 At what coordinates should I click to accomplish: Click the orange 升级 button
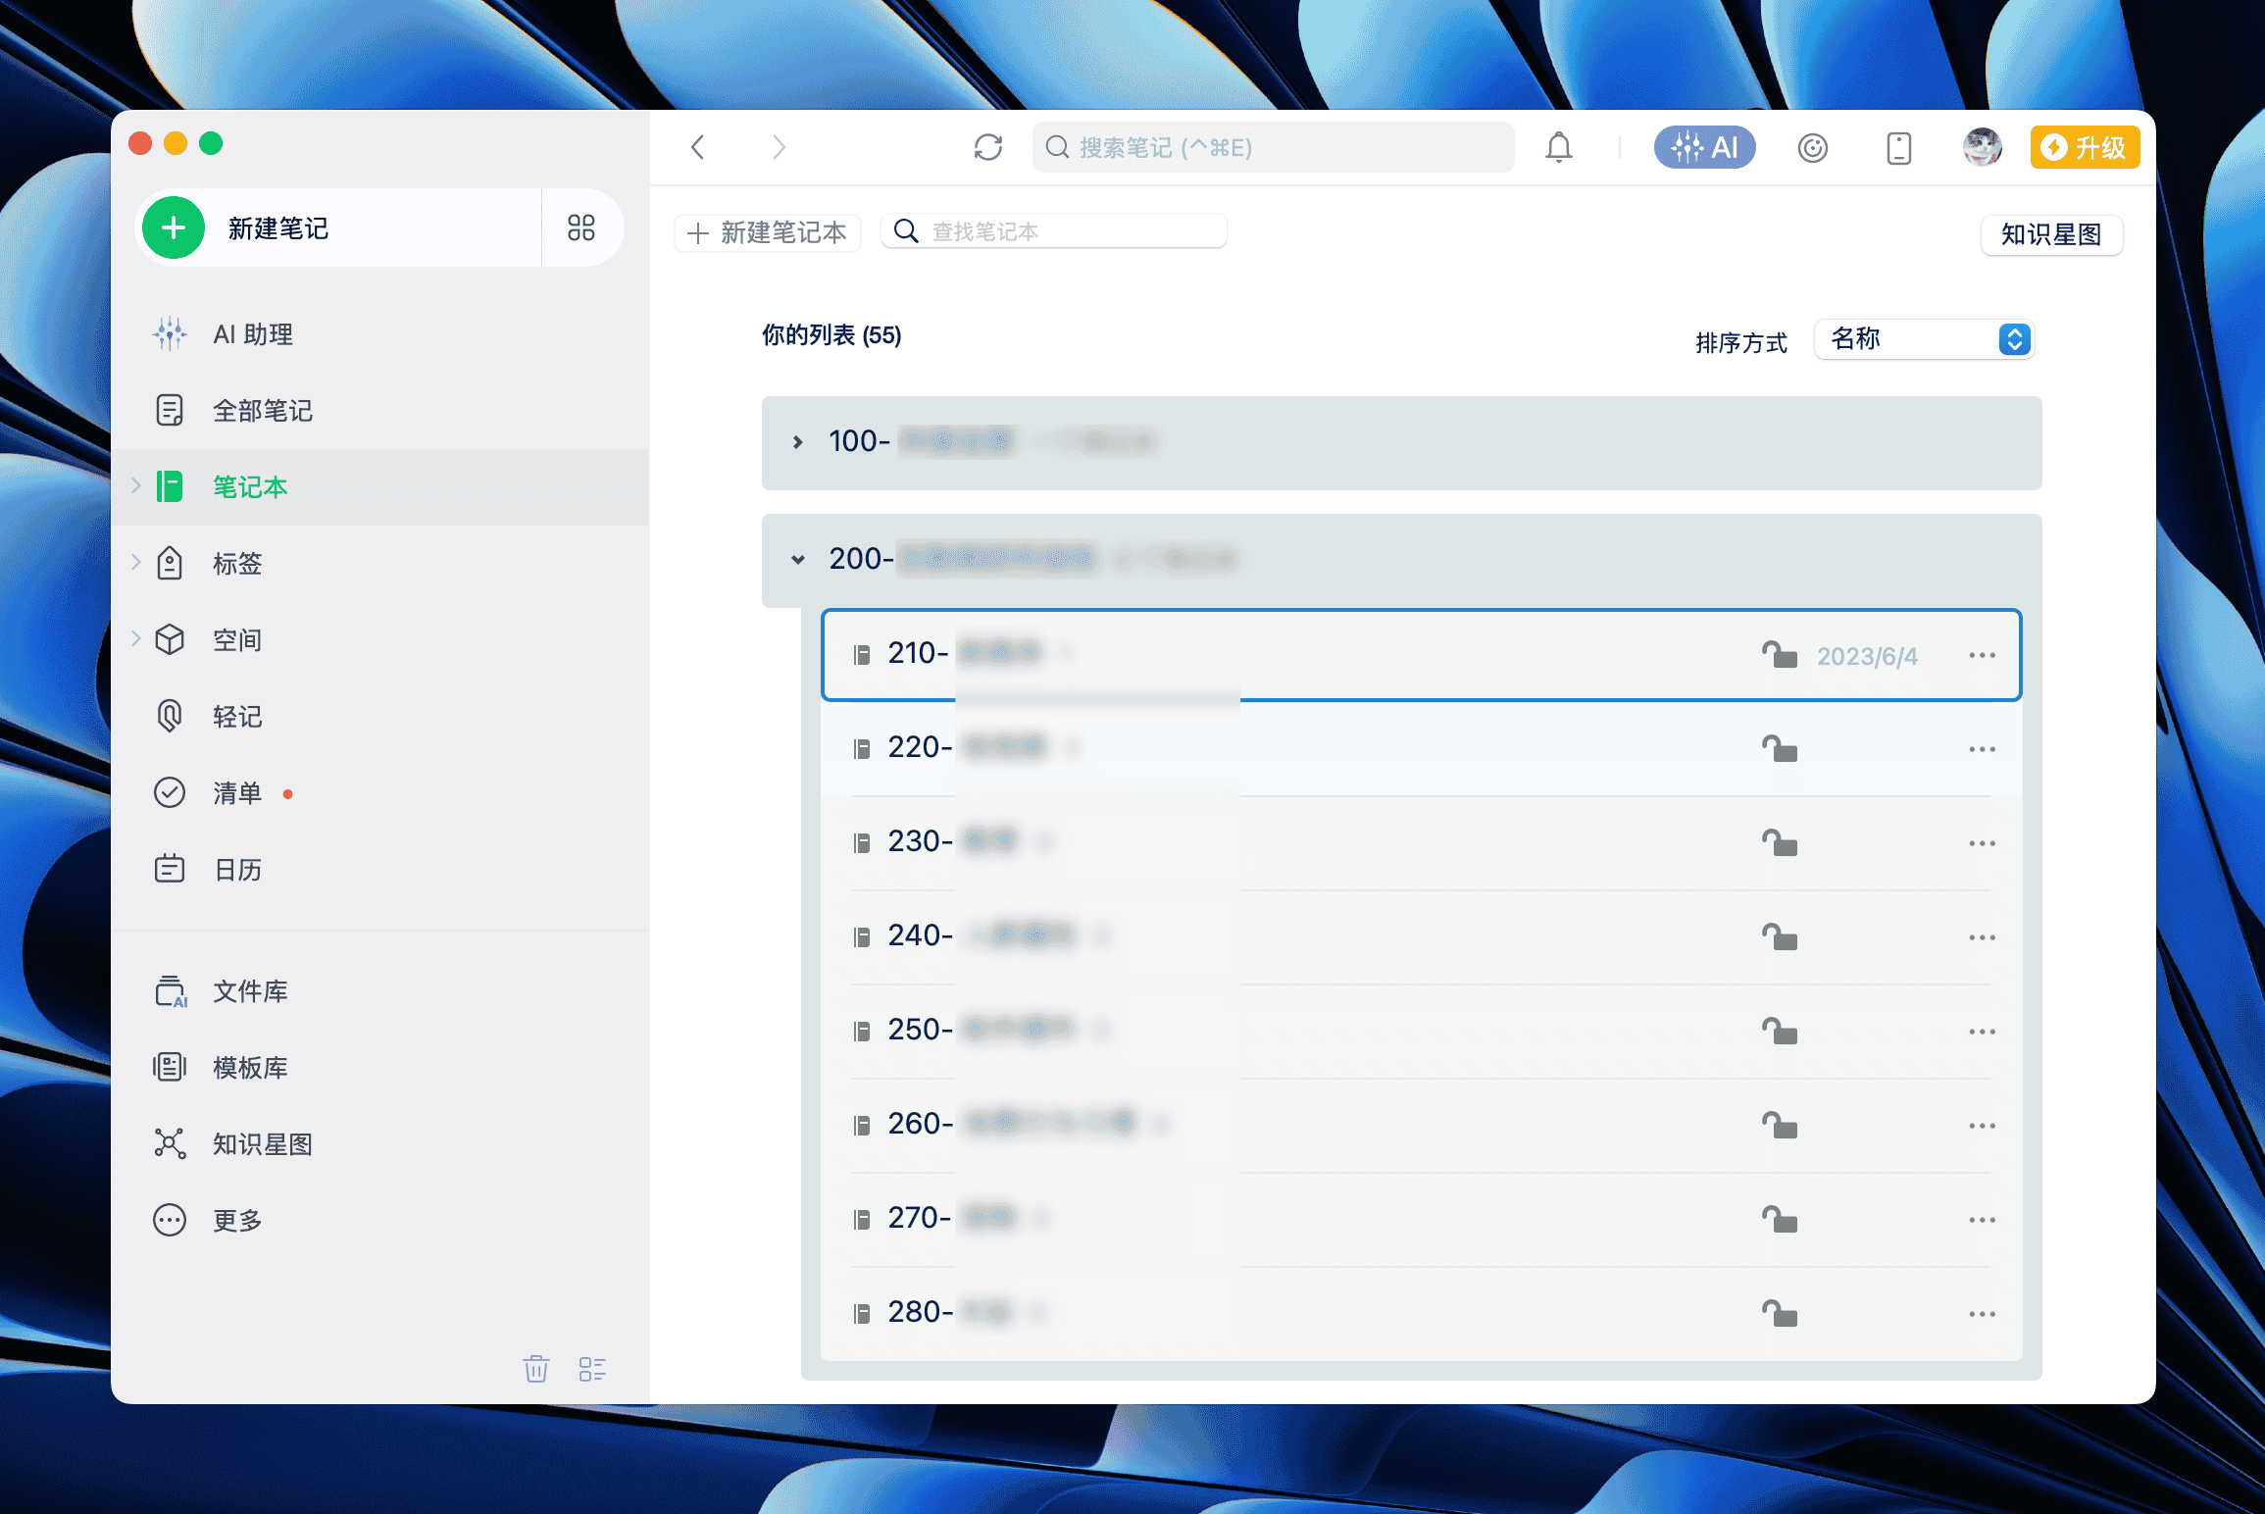(x=2085, y=147)
